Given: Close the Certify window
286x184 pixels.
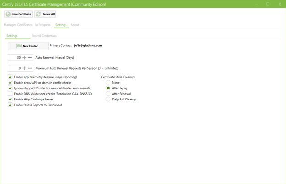Looking at the screenshot, I should (280, 4).
